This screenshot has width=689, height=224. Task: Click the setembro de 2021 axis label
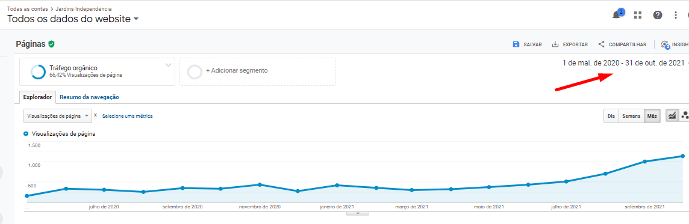tap(644, 207)
